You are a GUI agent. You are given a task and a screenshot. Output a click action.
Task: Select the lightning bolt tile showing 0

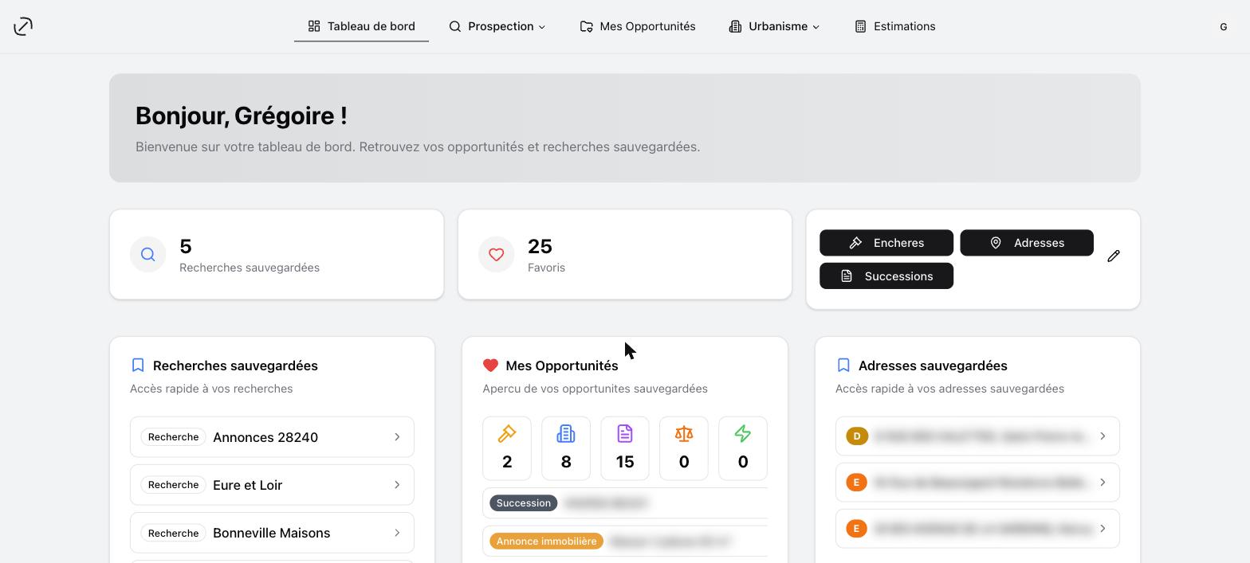(x=743, y=448)
